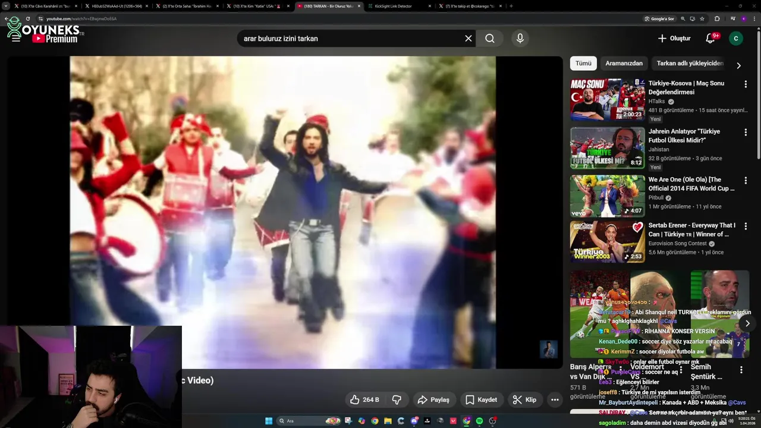Start voice search with the microphone
Viewport: 761px width, 428px height.
pyautogui.click(x=520, y=39)
